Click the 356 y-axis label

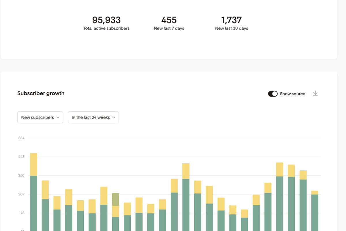(x=21, y=176)
